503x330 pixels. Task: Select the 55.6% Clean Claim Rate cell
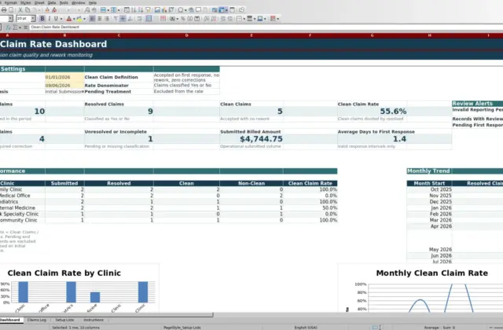pyautogui.click(x=372, y=112)
